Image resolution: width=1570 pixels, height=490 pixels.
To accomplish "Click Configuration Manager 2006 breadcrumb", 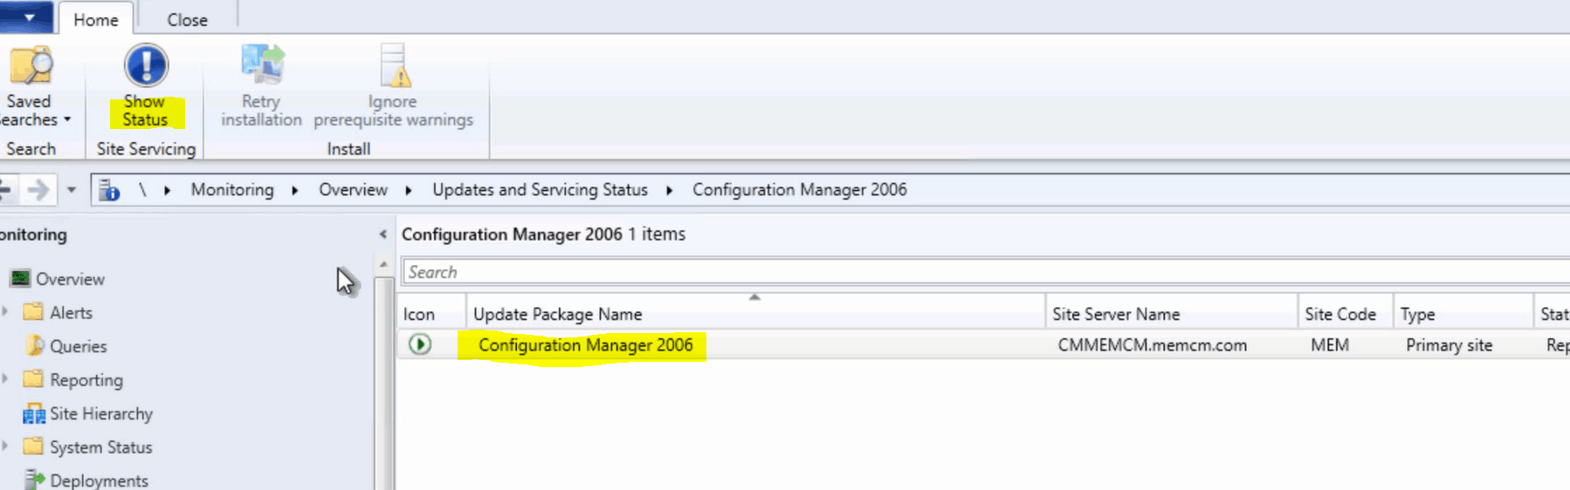I will (x=800, y=190).
